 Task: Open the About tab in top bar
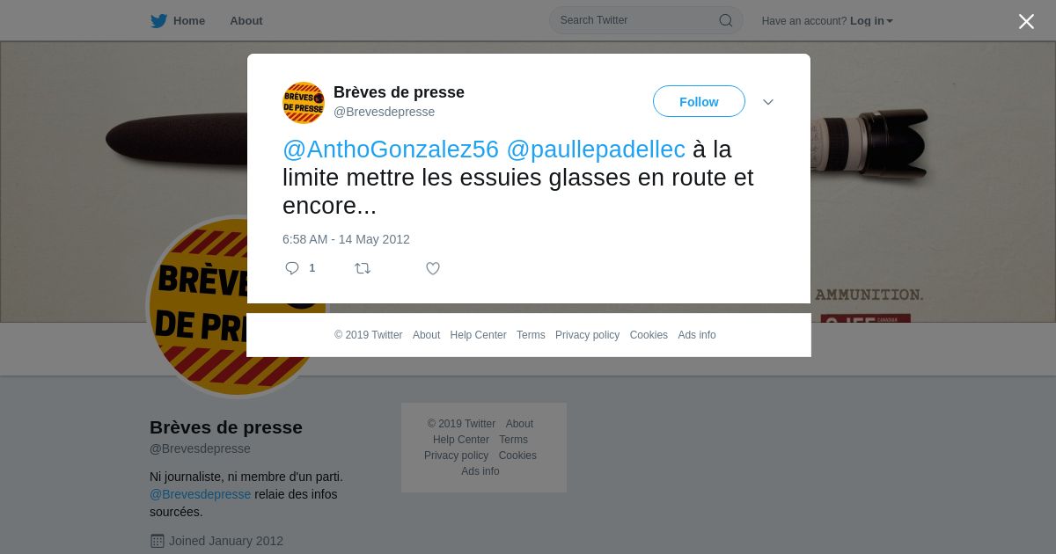click(246, 21)
